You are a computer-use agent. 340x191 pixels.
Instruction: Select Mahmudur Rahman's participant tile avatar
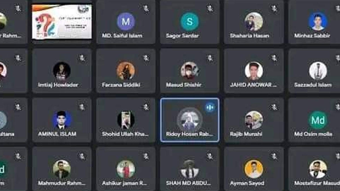coord(62,169)
